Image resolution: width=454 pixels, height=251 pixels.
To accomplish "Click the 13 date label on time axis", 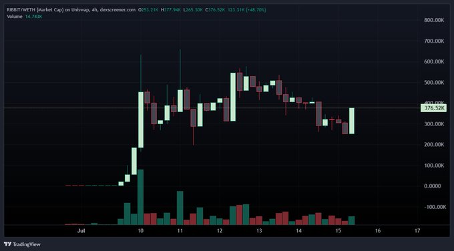I will 259,231.
